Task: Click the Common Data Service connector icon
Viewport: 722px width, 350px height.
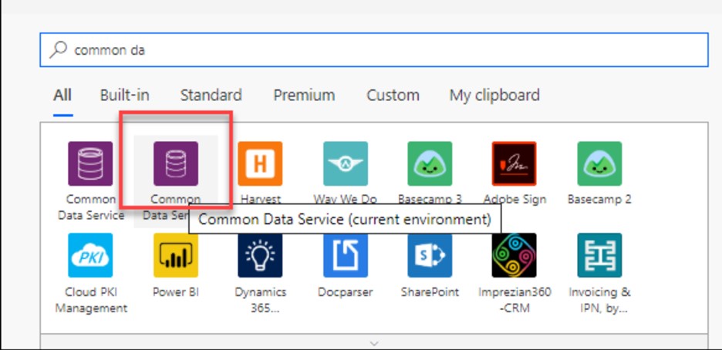Action: coord(90,163)
